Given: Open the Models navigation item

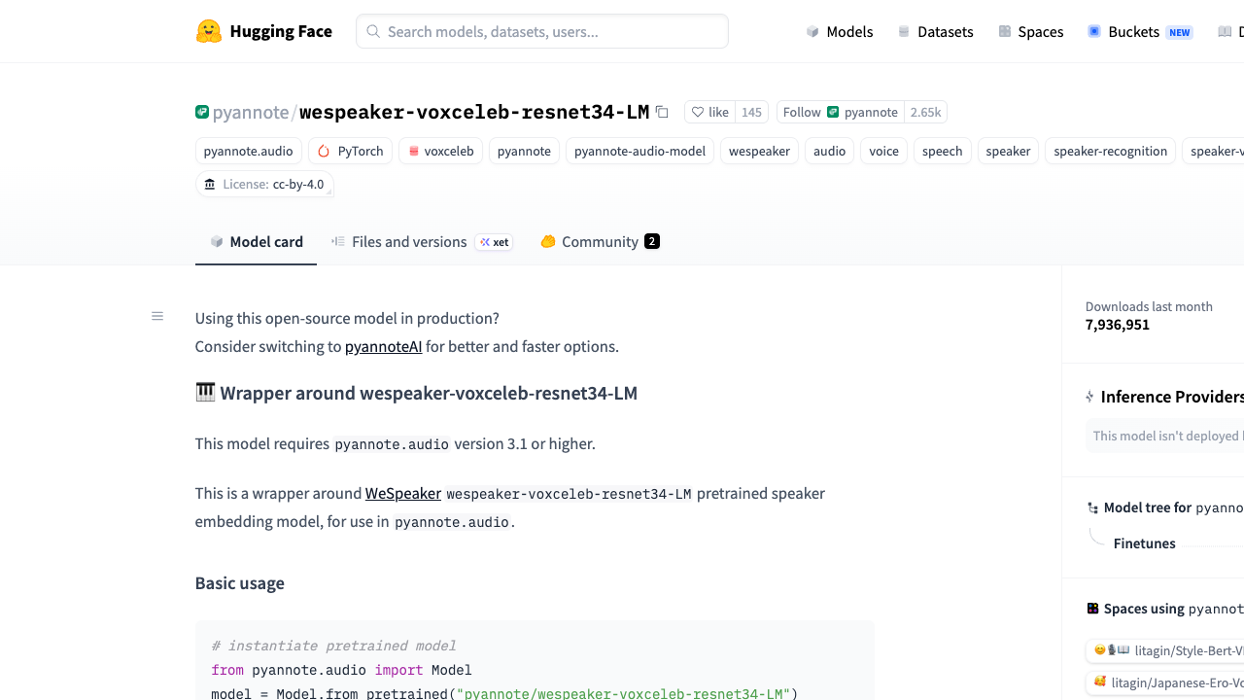Looking at the screenshot, I should pos(840,31).
